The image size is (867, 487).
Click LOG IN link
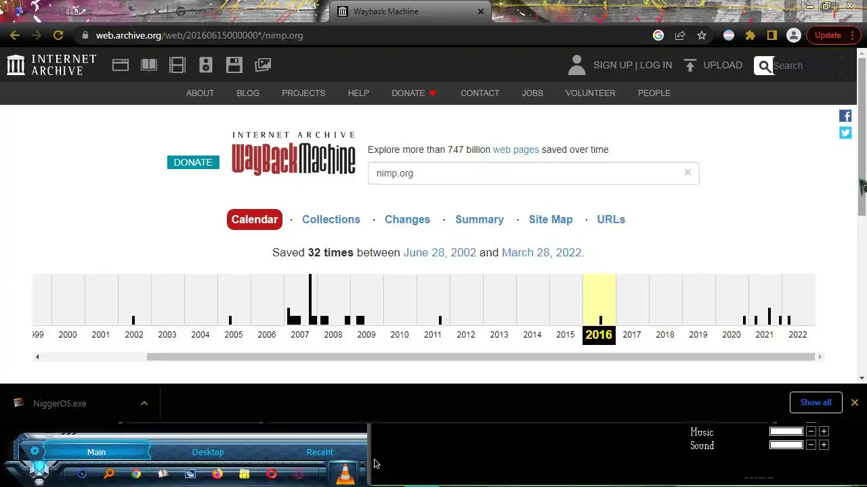[656, 65]
